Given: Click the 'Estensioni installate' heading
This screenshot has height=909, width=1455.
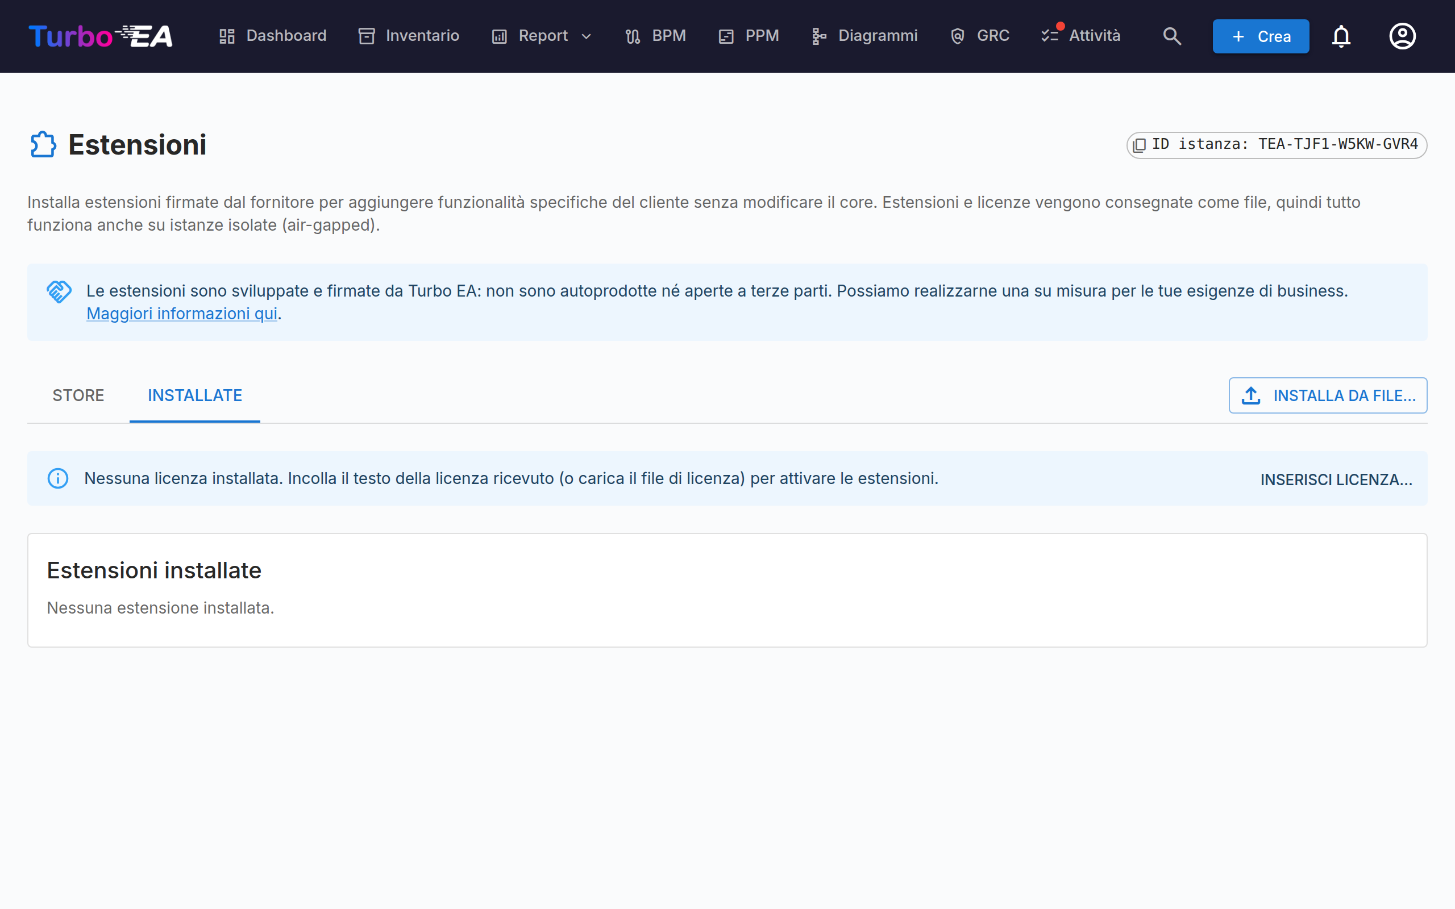Looking at the screenshot, I should coord(154,570).
